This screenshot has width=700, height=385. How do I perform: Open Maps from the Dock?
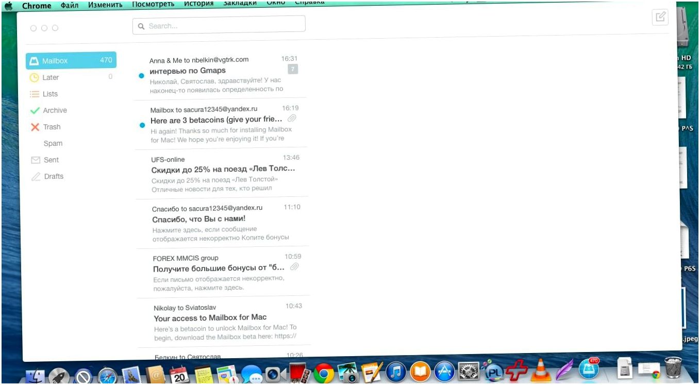coord(227,374)
